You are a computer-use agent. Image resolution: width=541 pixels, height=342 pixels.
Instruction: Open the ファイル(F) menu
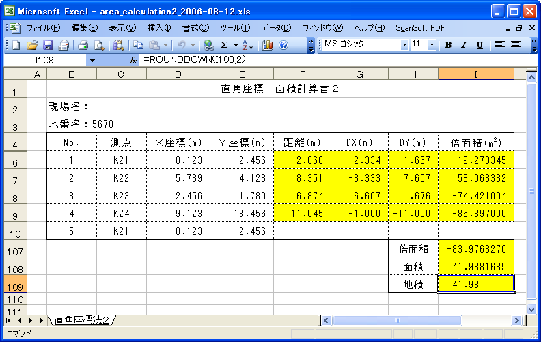click(x=43, y=28)
